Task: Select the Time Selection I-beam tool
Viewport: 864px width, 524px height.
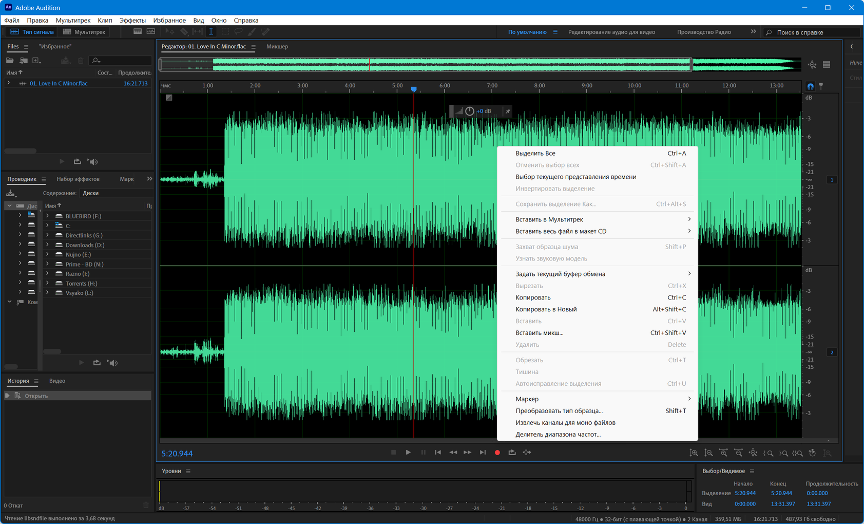Action: [211, 32]
